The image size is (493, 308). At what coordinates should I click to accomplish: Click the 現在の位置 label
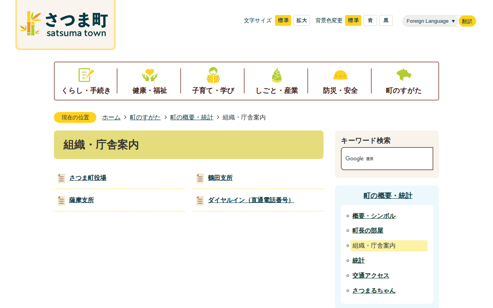coord(75,117)
